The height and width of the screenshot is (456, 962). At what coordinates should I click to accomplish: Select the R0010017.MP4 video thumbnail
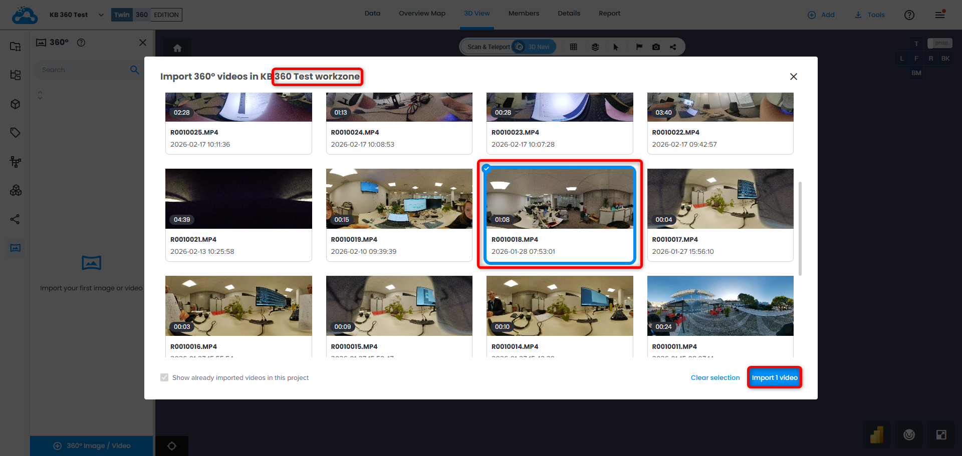[720, 199]
